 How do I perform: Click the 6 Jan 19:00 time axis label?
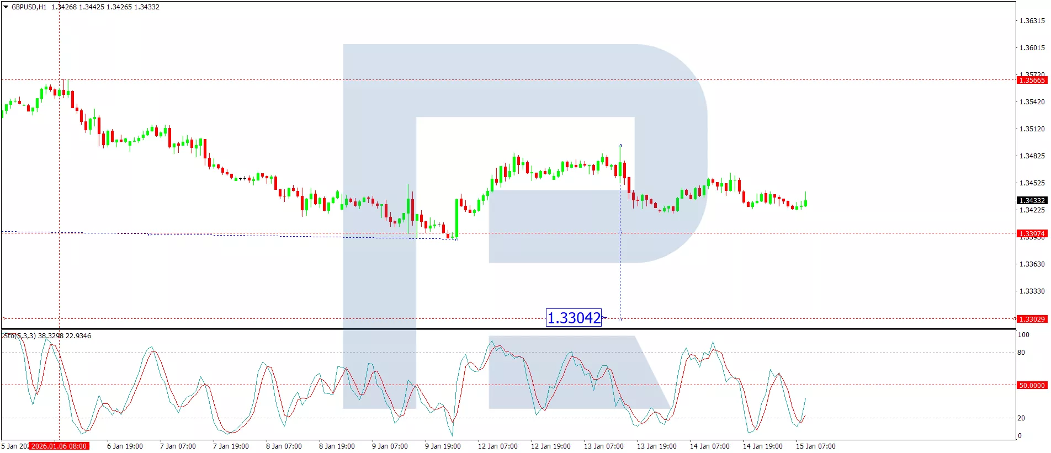pos(125,446)
